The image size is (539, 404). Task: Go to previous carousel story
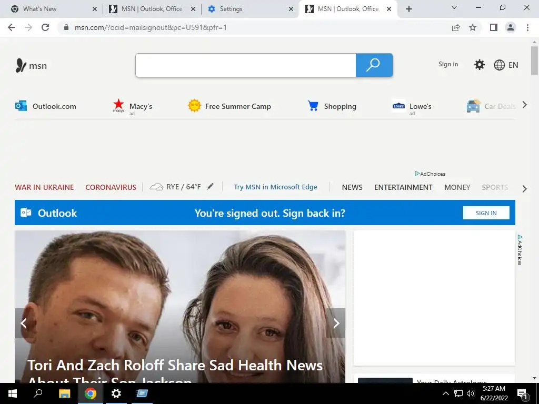coord(24,323)
